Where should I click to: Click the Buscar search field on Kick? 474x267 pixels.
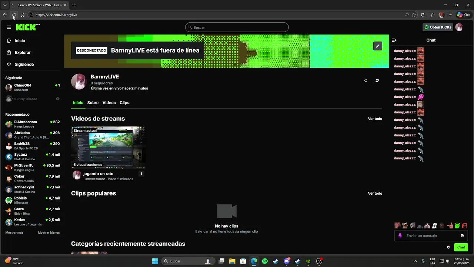pyautogui.click(x=237, y=27)
